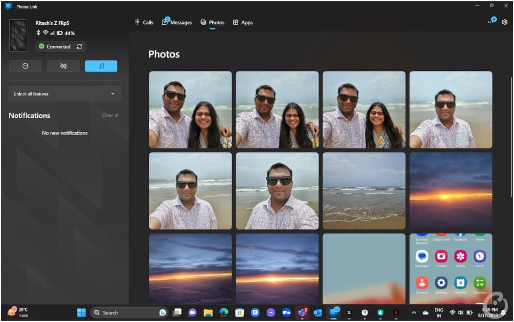Toggle the phone's silent mute button

point(63,66)
